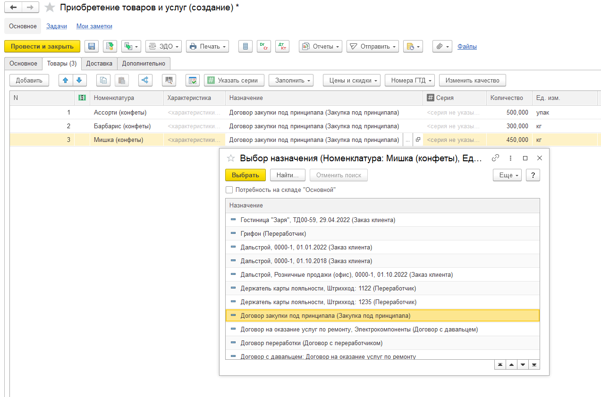Click the barcode scanner search icon
This screenshot has height=397, width=601.
pyautogui.click(x=169, y=80)
